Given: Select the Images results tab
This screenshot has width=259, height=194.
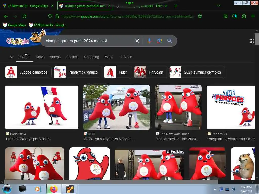Looking at the screenshot, I should tap(25, 57).
